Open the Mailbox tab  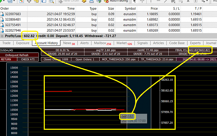click(x=102, y=43)
